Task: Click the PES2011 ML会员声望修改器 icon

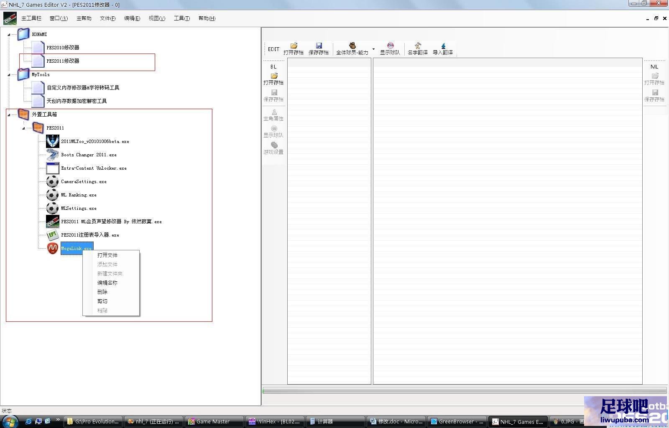Action: [53, 222]
